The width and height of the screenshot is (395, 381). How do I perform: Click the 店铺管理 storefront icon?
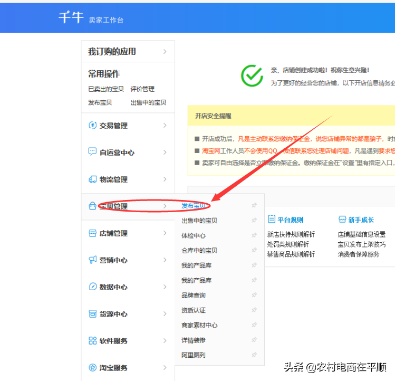[92, 233]
